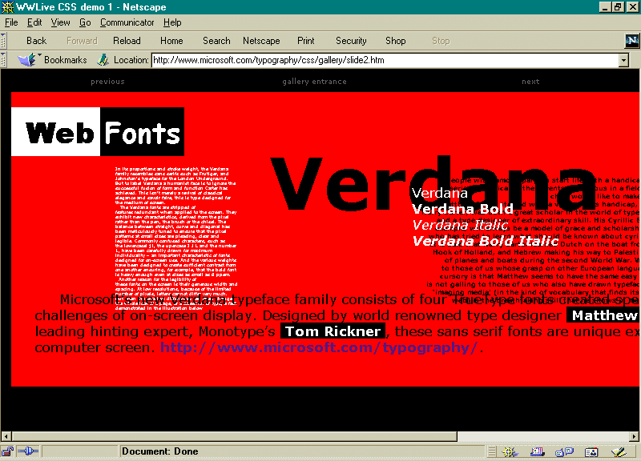The width and height of the screenshot is (641, 461).
Task: Open the microsoft.com/typography hyperlink
Action: (x=318, y=347)
